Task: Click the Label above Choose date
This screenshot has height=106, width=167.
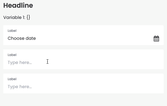Action: [12, 31]
